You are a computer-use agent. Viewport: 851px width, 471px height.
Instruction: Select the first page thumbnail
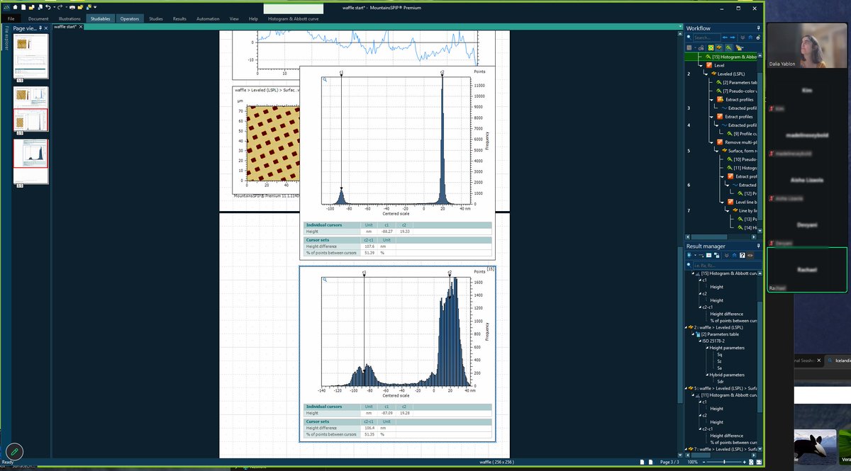coord(30,56)
